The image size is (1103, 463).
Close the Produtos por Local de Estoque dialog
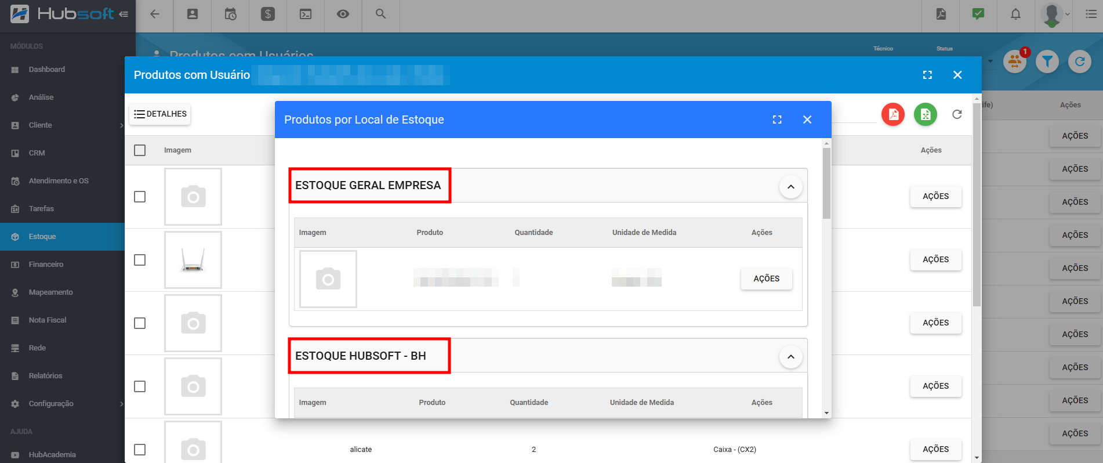click(807, 120)
